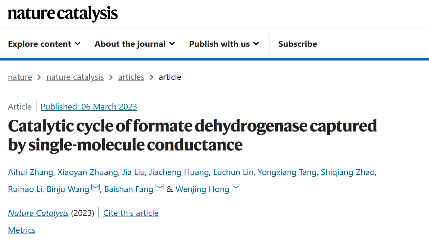Click the italic Nature Catalysis journal link
Screen dimensions: 429x244
(x=38, y=213)
